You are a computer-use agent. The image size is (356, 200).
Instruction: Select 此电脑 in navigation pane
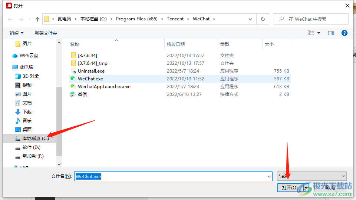[26, 67]
